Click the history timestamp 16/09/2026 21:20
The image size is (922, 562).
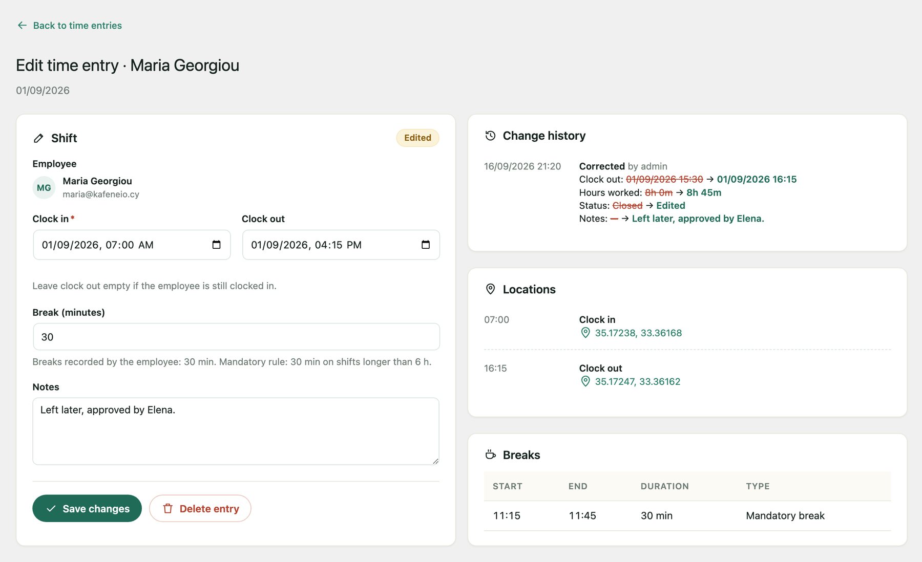(522, 166)
